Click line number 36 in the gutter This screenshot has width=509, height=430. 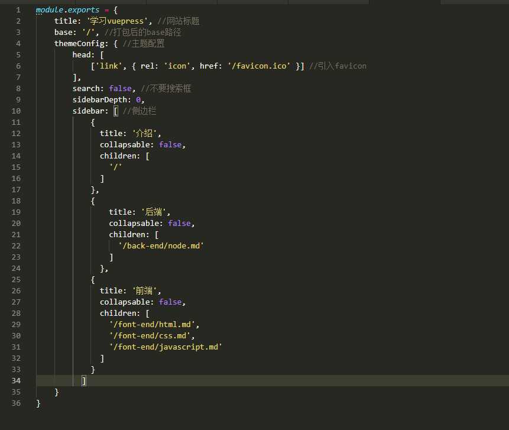point(16,403)
